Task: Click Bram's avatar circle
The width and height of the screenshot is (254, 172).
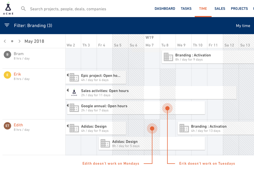Action: point(7,55)
